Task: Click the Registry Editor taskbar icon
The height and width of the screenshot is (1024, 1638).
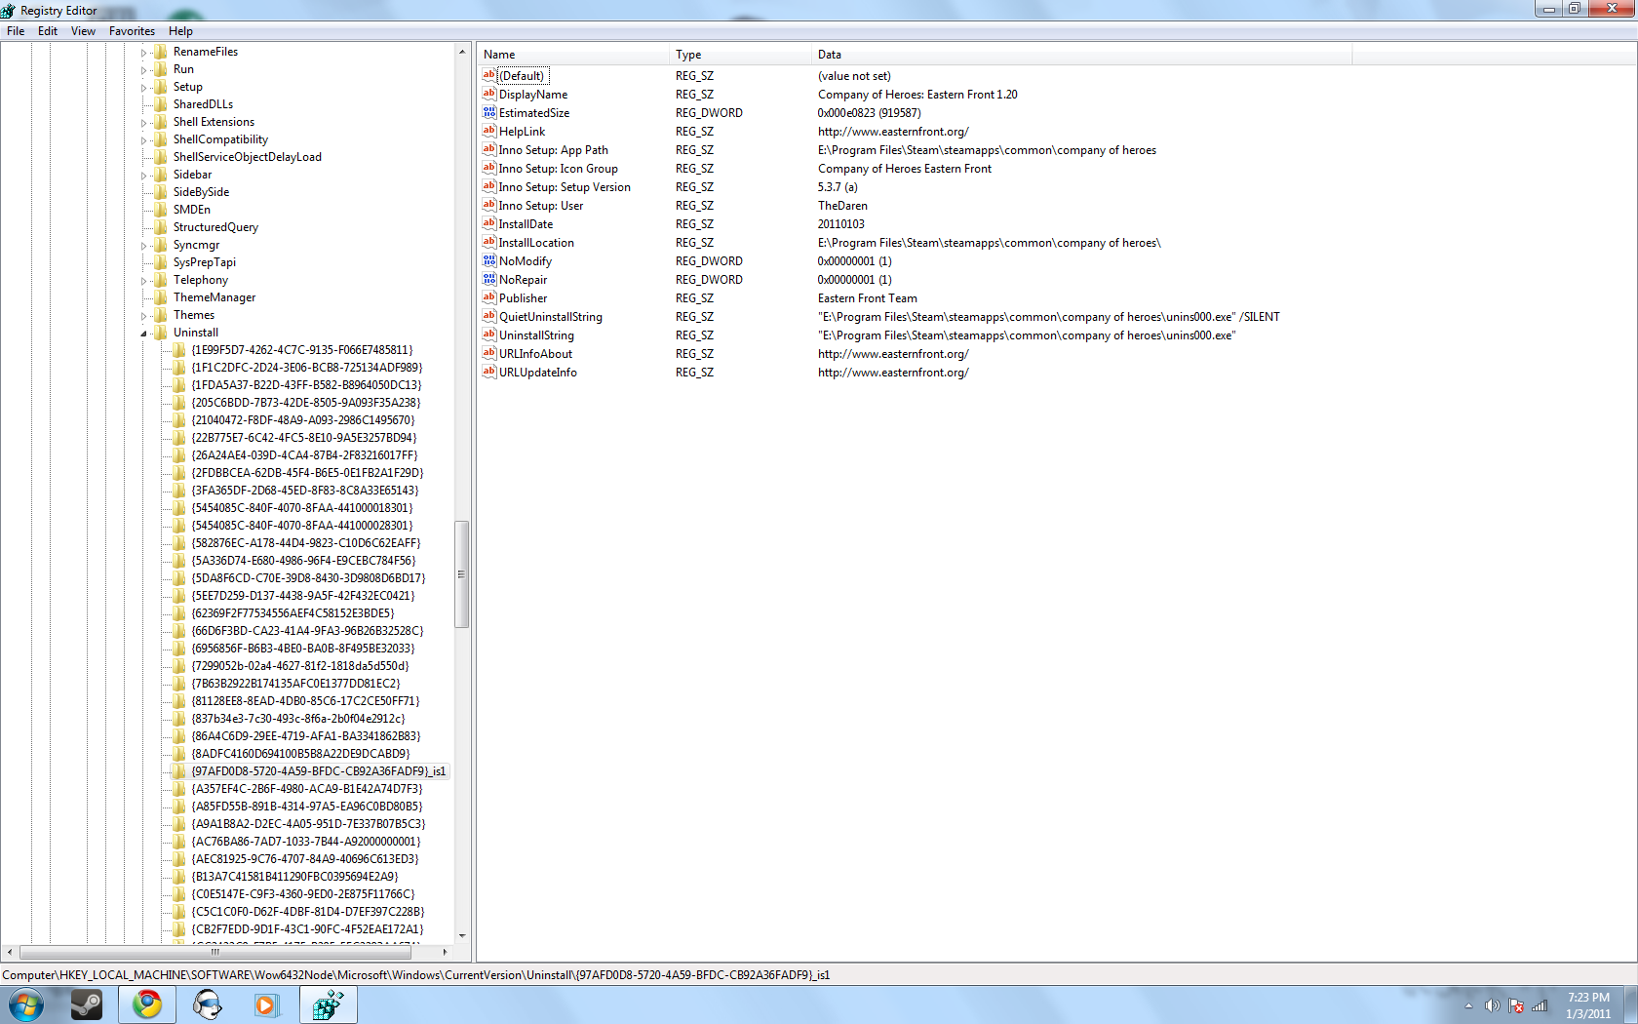Action: [328, 1004]
